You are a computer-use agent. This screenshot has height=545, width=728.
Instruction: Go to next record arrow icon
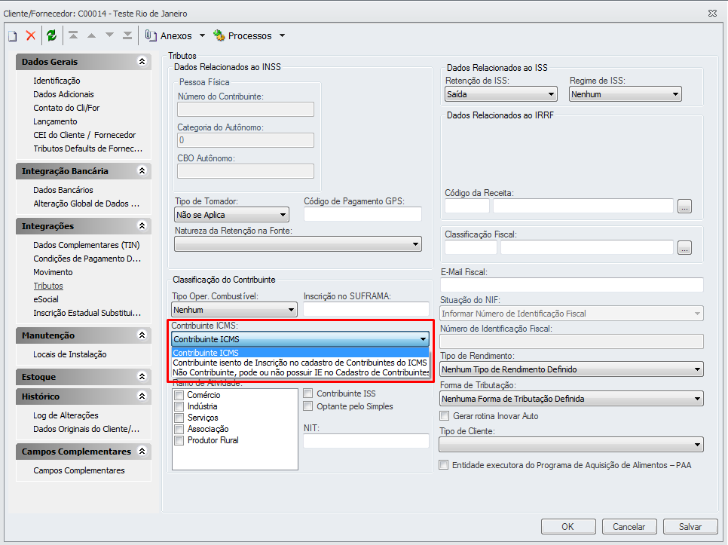click(109, 35)
